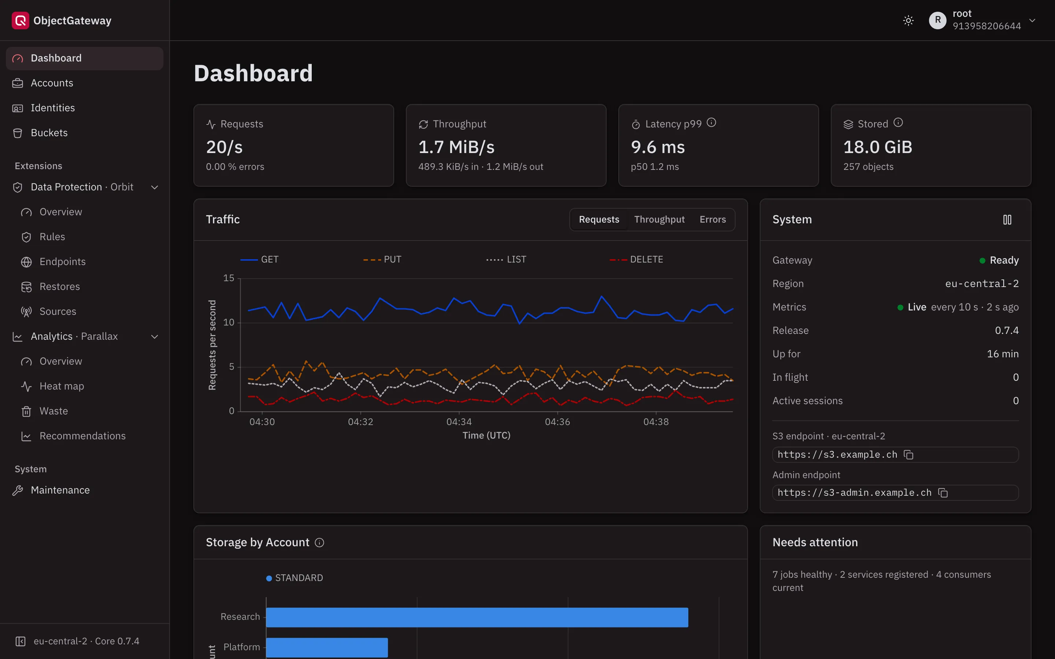Toggle DELETE series in chart legend
The height and width of the screenshot is (659, 1055).
pyautogui.click(x=637, y=260)
